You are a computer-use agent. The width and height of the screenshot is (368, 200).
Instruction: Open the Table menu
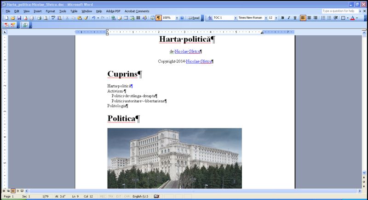[x=74, y=11]
